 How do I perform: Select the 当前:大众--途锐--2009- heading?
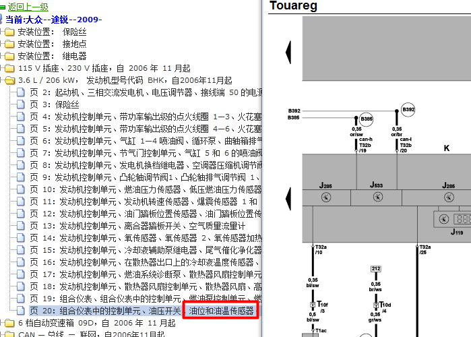(x=54, y=20)
